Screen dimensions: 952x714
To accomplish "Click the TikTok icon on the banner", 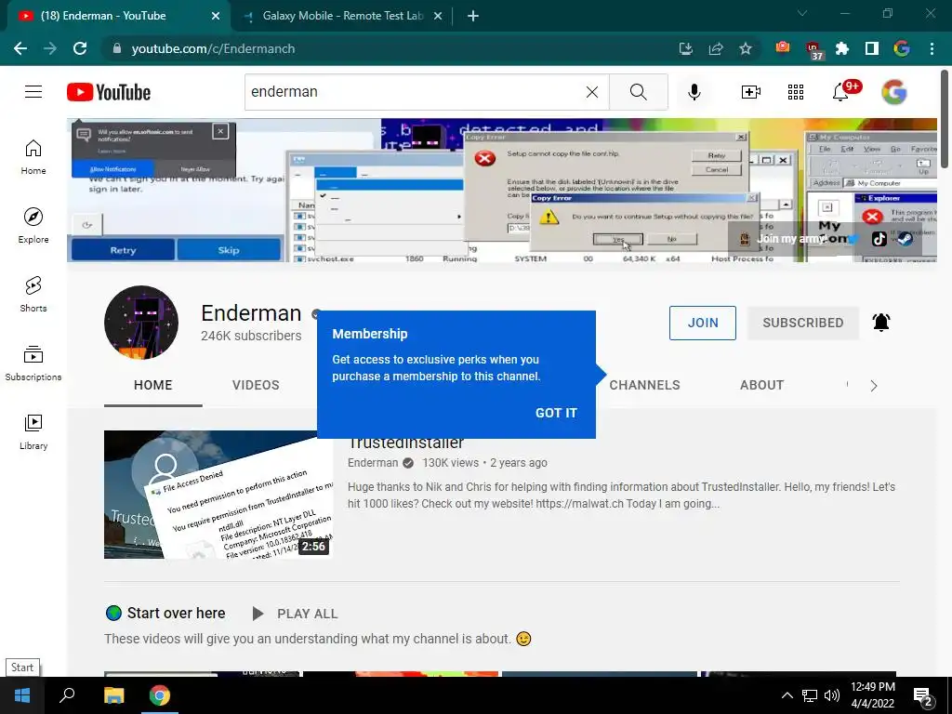I will click(879, 239).
